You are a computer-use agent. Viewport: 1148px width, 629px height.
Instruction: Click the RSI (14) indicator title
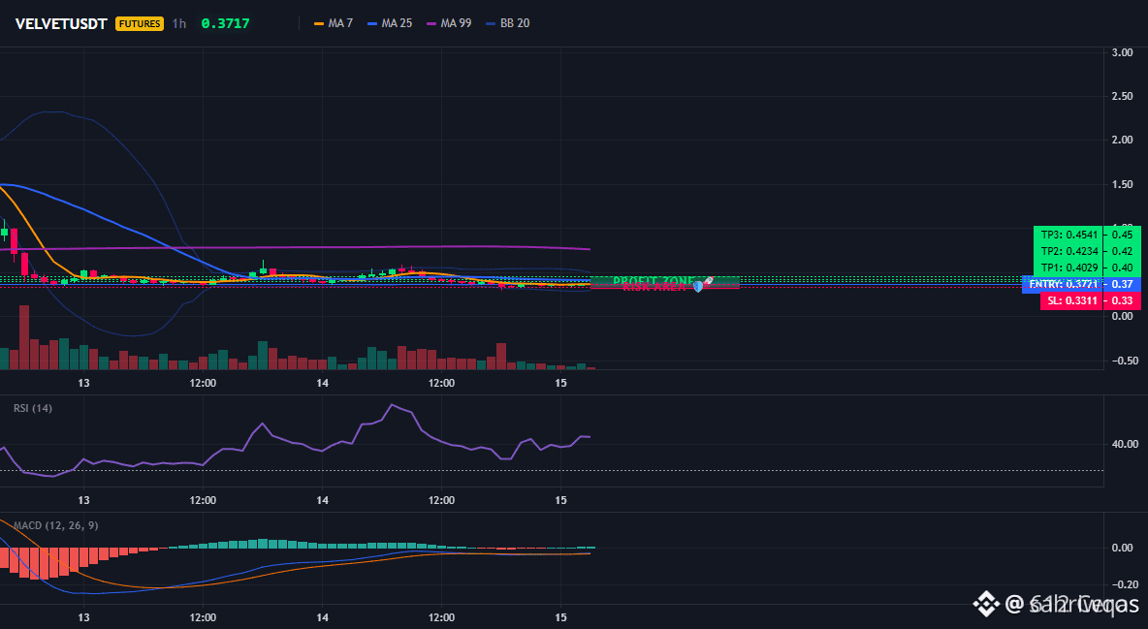click(33, 408)
